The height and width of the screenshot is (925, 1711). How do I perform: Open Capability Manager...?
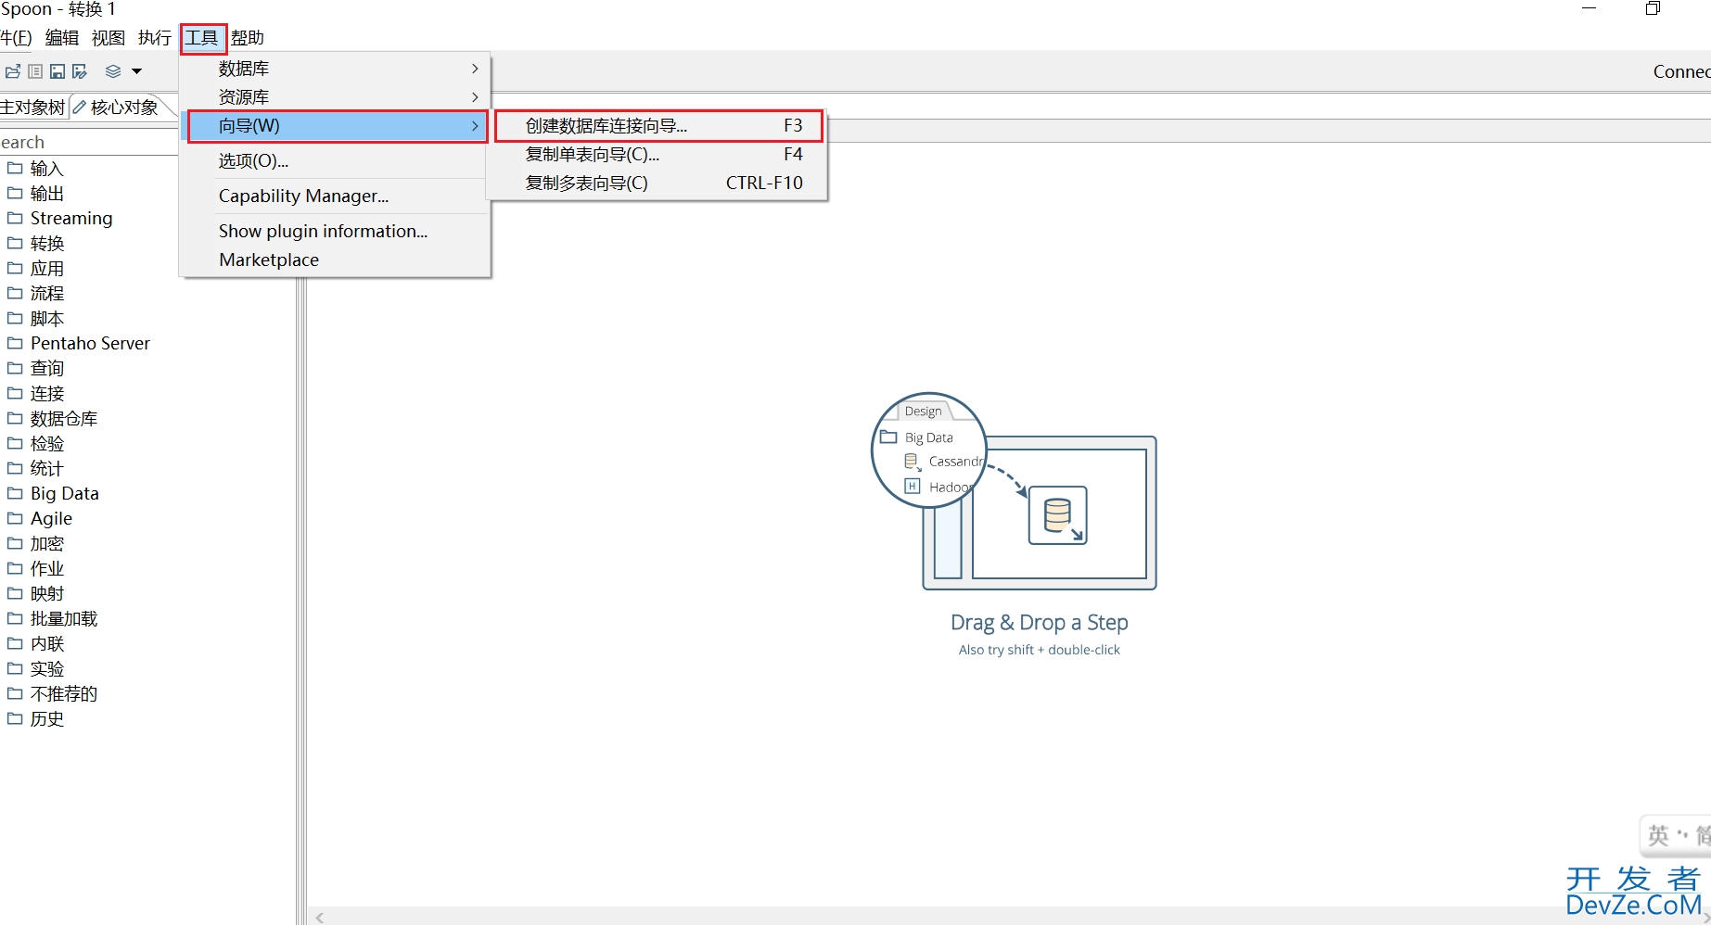pos(335,196)
